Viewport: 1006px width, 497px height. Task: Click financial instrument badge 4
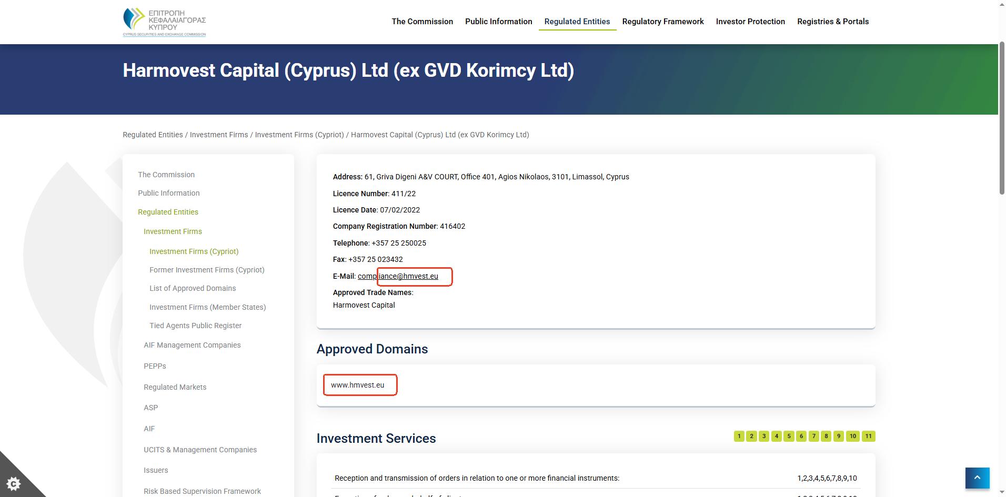coord(777,436)
